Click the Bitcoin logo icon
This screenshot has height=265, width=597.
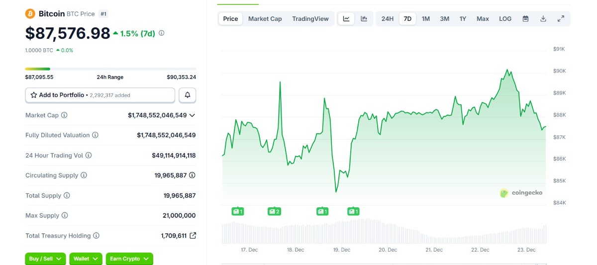pyautogui.click(x=30, y=14)
